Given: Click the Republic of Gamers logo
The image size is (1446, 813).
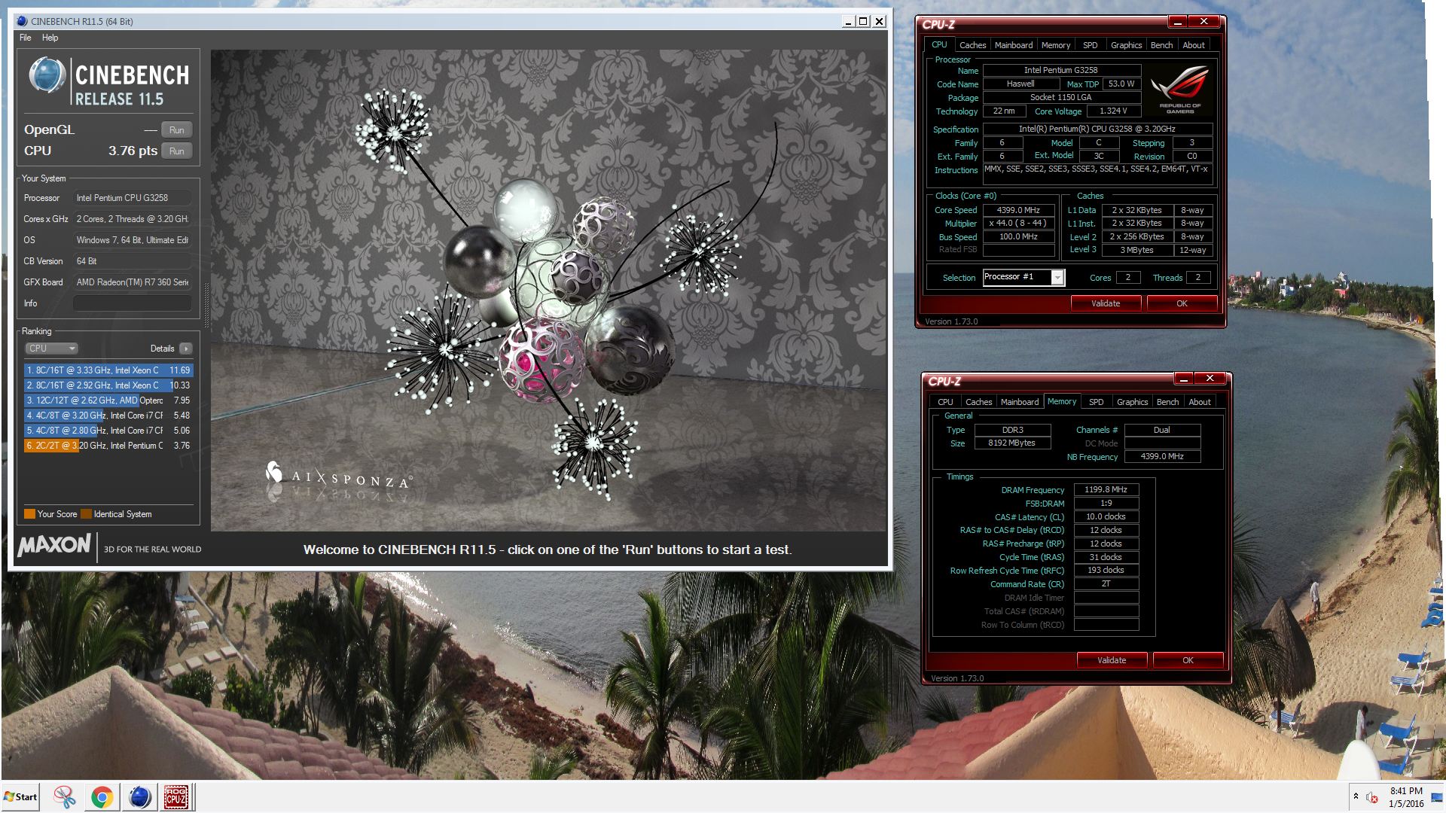Looking at the screenshot, I should click(1179, 90).
